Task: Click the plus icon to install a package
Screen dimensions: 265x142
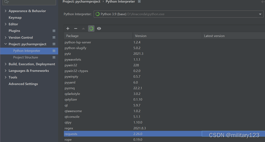Action: [68, 28]
